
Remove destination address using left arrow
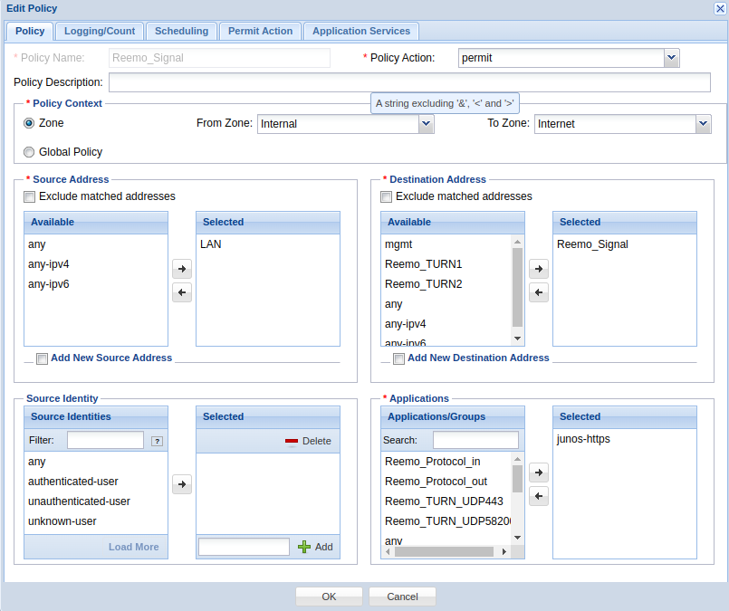539,292
